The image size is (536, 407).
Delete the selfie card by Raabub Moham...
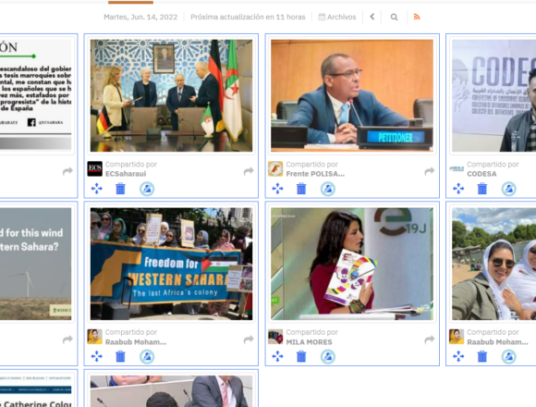(x=482, y=356)
